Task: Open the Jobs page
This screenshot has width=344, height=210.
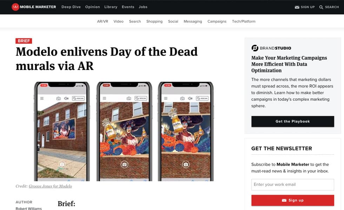Action: (x=143, y=7)
